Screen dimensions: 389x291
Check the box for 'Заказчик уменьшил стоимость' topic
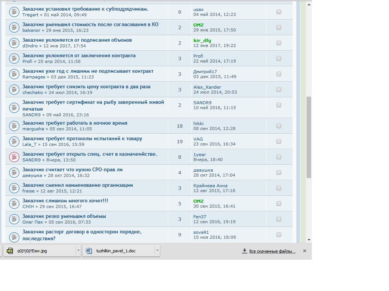[279, 27]
